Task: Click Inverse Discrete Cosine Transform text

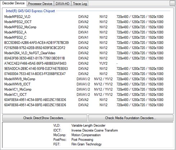Action: point(94,130)
